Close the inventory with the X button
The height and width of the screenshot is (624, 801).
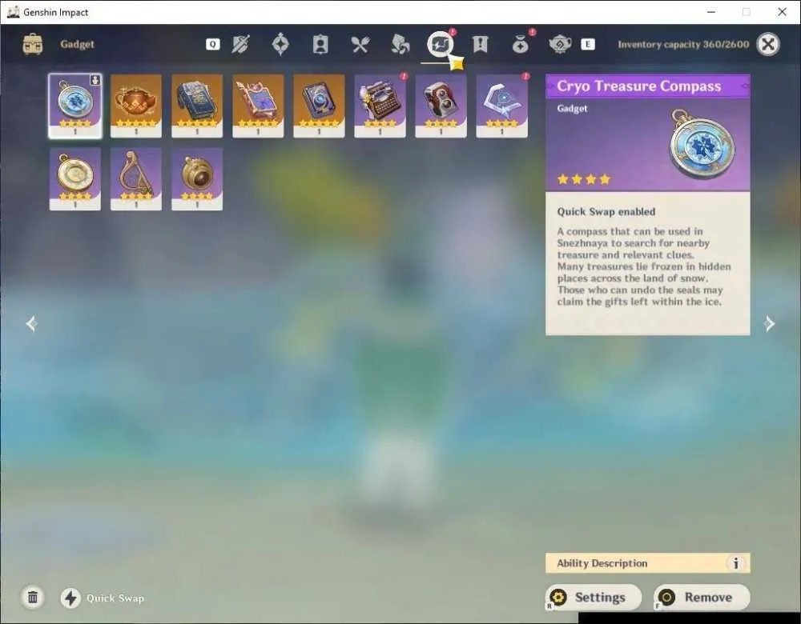click(x=768, y=44)
